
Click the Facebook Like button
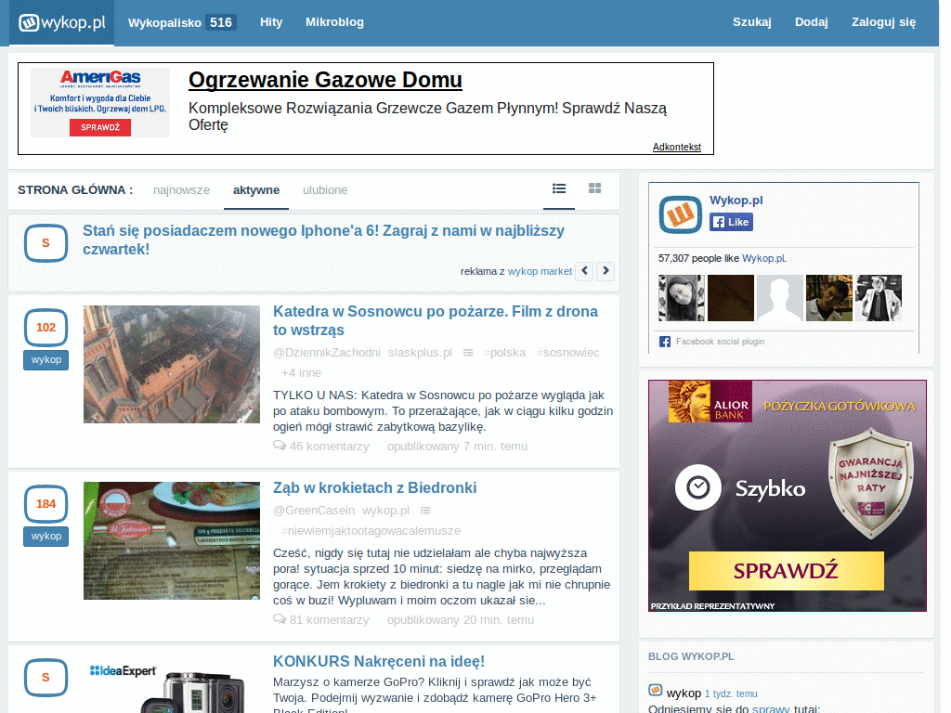pos(732,222)
